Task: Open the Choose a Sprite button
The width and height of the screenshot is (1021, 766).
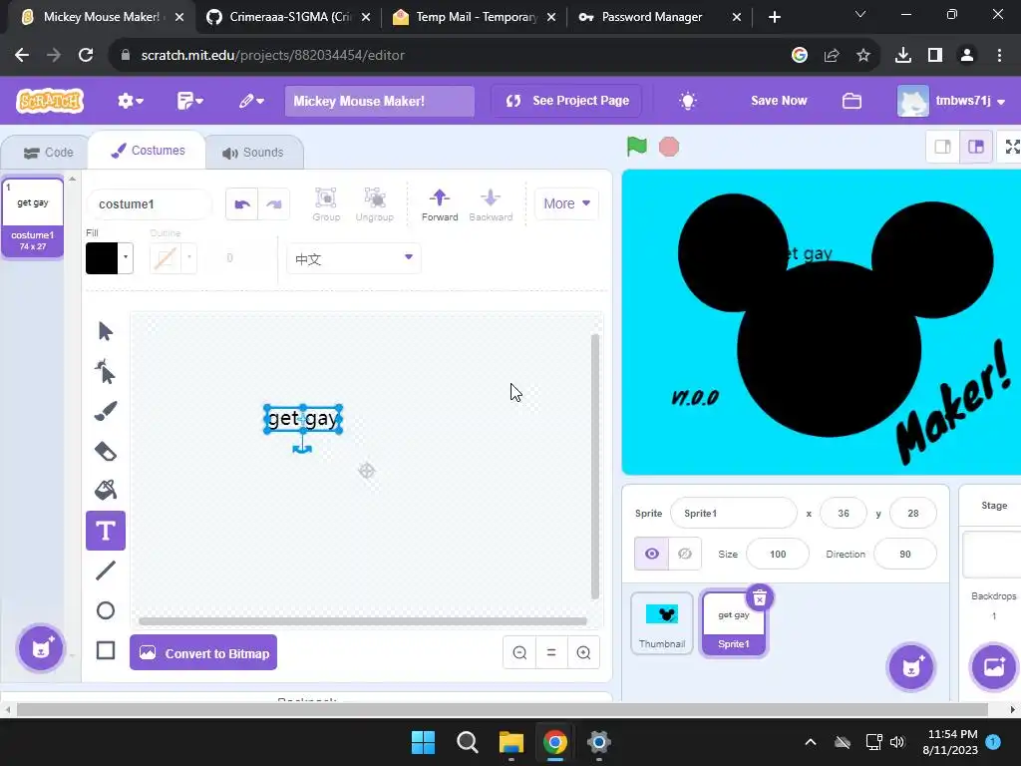Action: (x=911, y=667)
